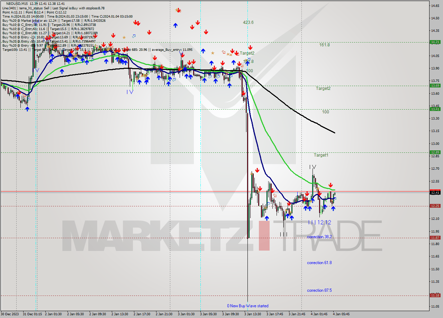Click the 'I I I 12.12' wave label
This screenshot has width=443, height=318.
pos(319,222)
